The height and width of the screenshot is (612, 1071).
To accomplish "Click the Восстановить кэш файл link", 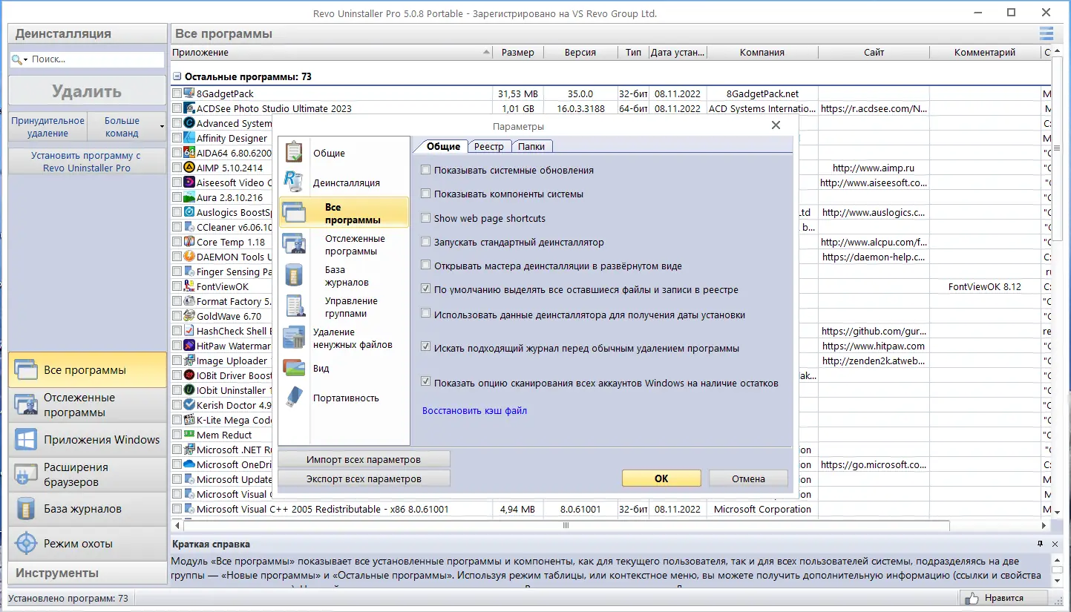I will point(474,410).
